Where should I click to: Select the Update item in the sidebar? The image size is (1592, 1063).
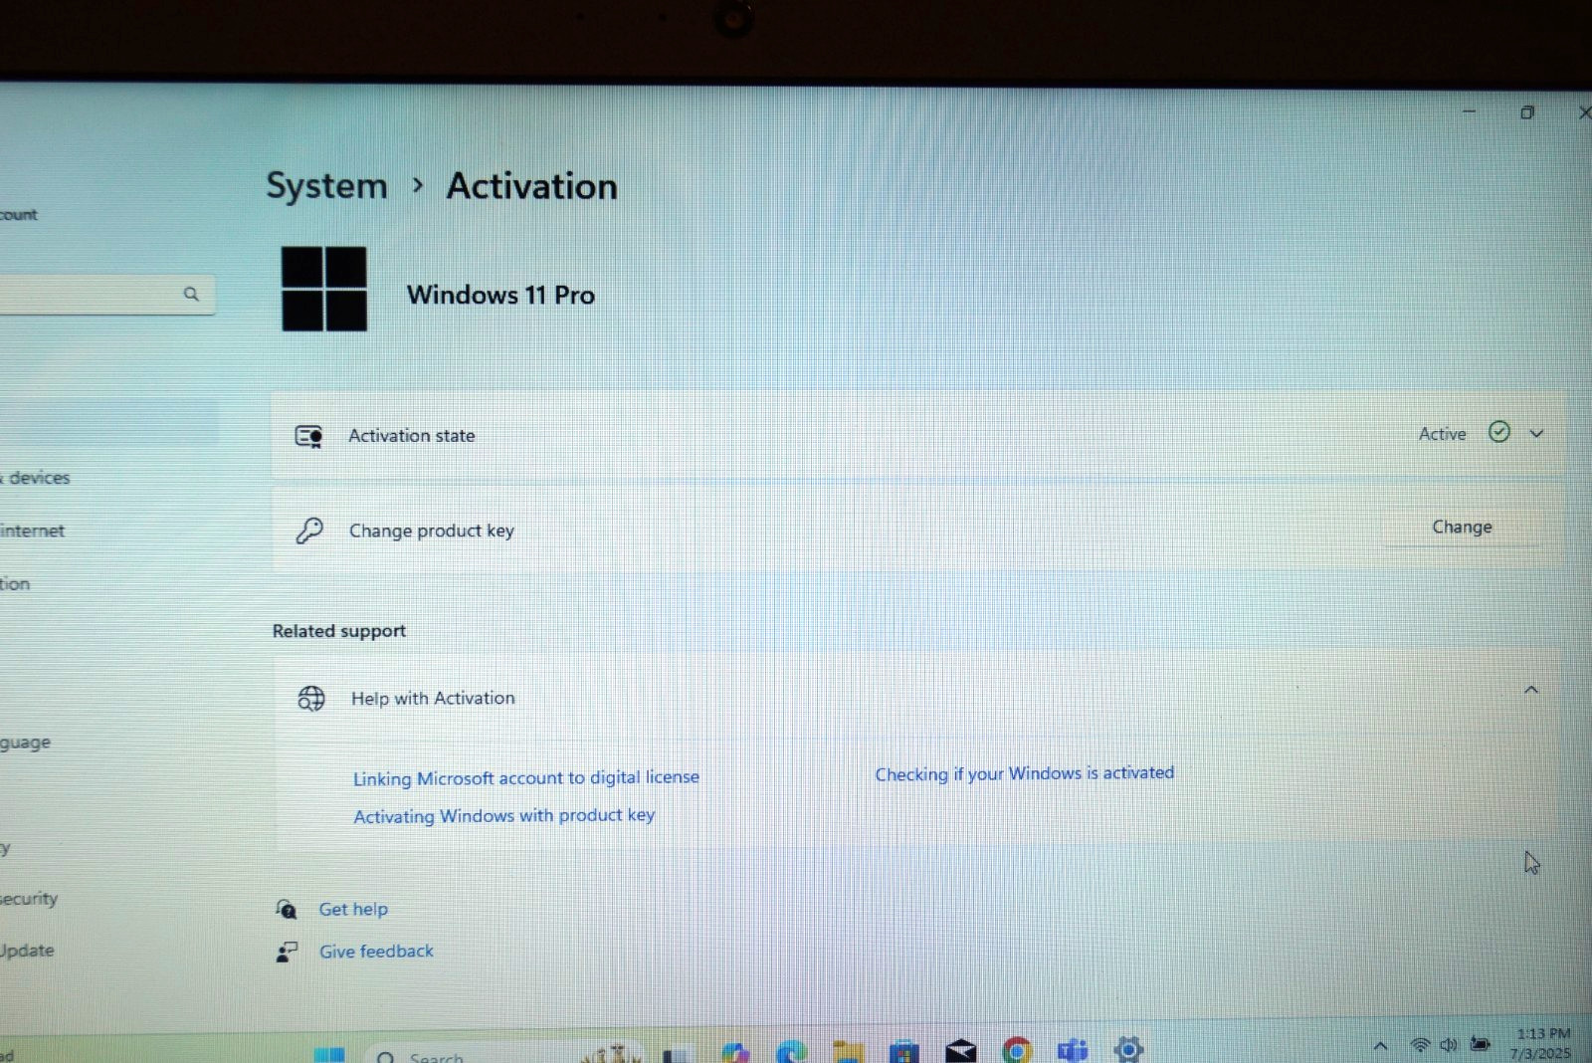pos(27,951)
